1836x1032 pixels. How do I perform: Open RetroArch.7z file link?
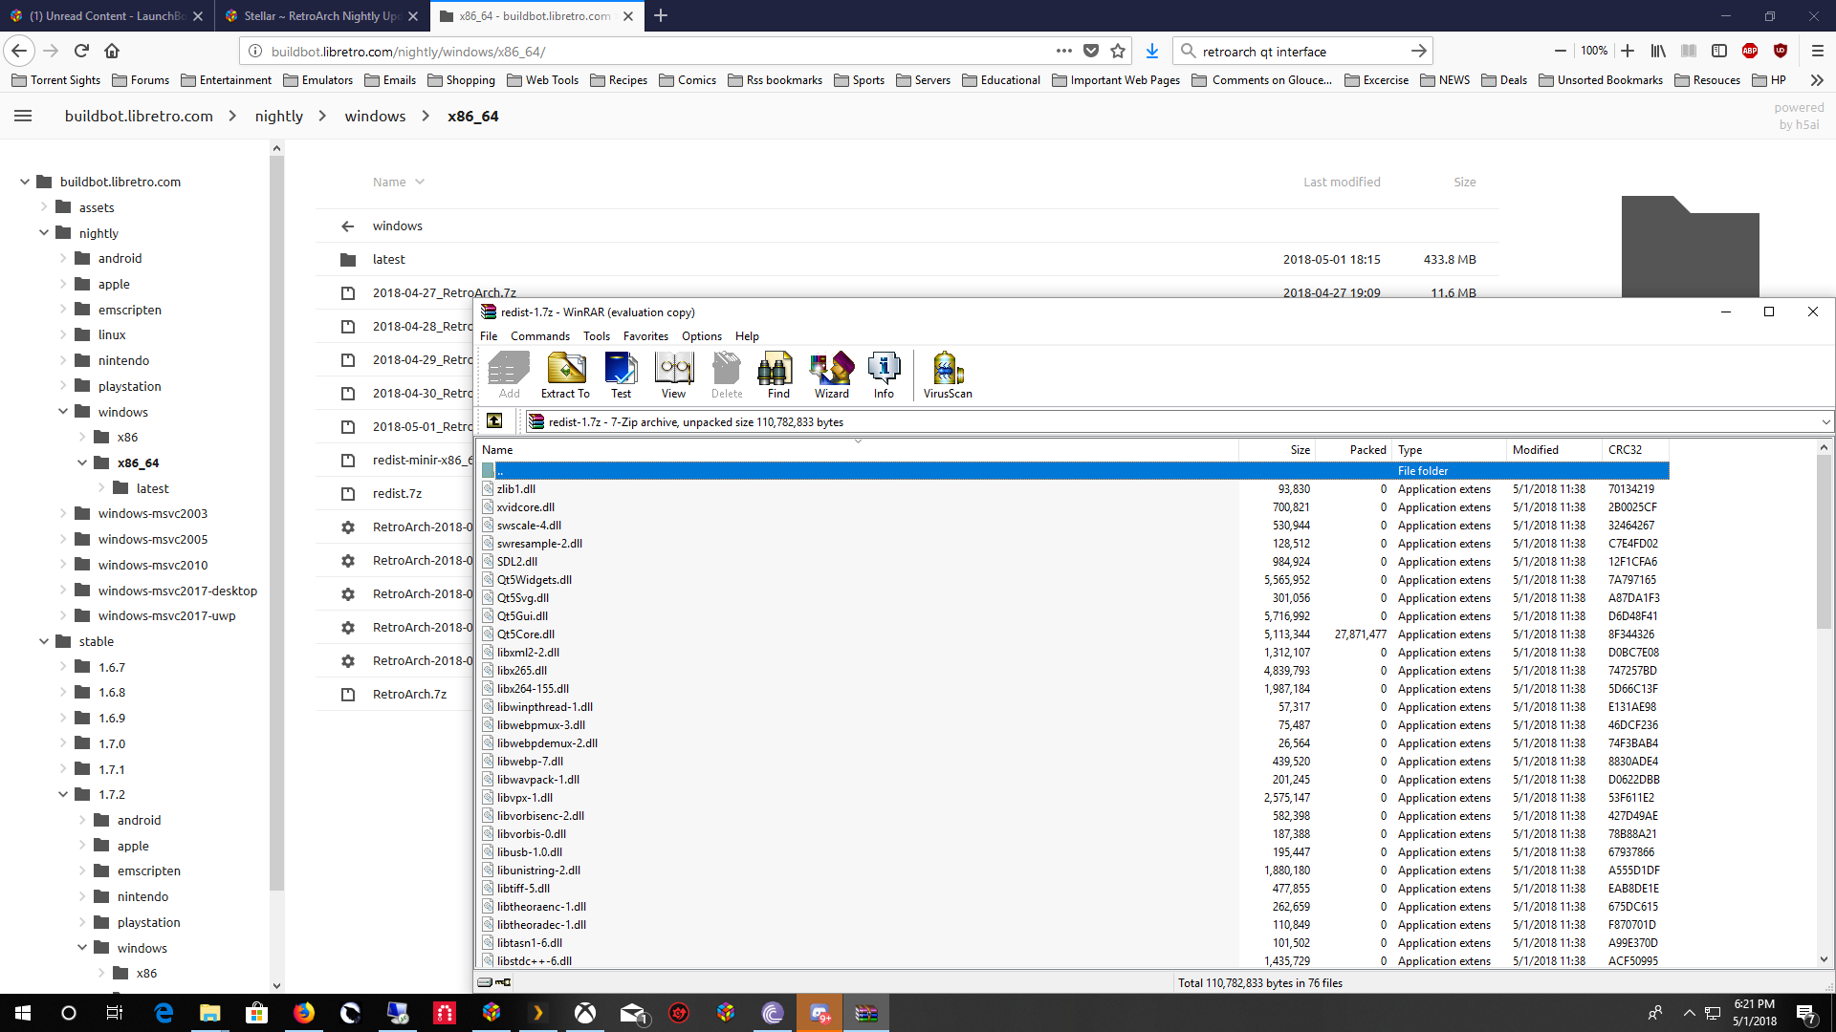[409, 694]
